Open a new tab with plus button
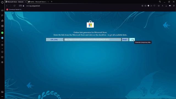This screenshot has width=176, height=99. click(52, 2)
